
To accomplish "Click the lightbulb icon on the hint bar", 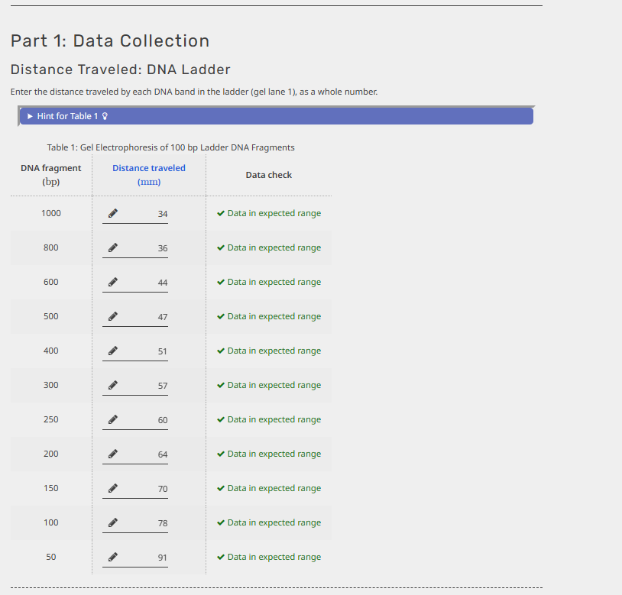I will (103, 115).
